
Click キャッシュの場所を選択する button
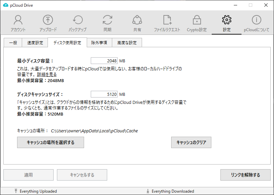point(51,142)
